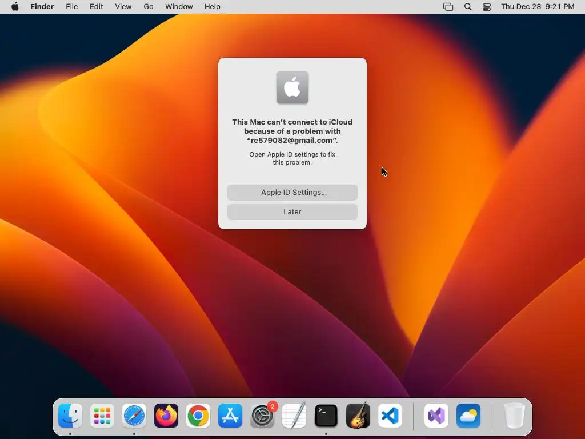This screenshot has height=439, width=585.
Task: Open Control Center from menu bar
Action: point(487,7)
